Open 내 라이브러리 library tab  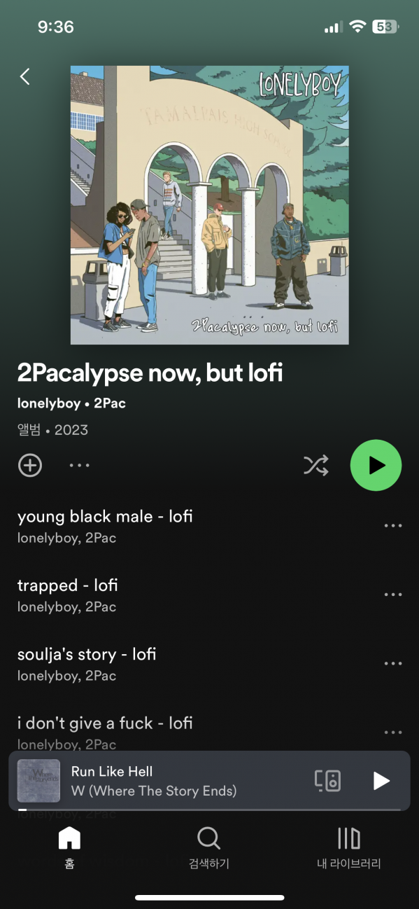point(348,847)
